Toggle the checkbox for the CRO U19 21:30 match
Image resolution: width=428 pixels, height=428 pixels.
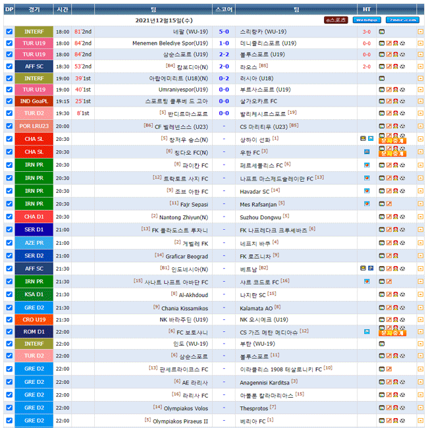pyautogui.click(x=9, y=319)
